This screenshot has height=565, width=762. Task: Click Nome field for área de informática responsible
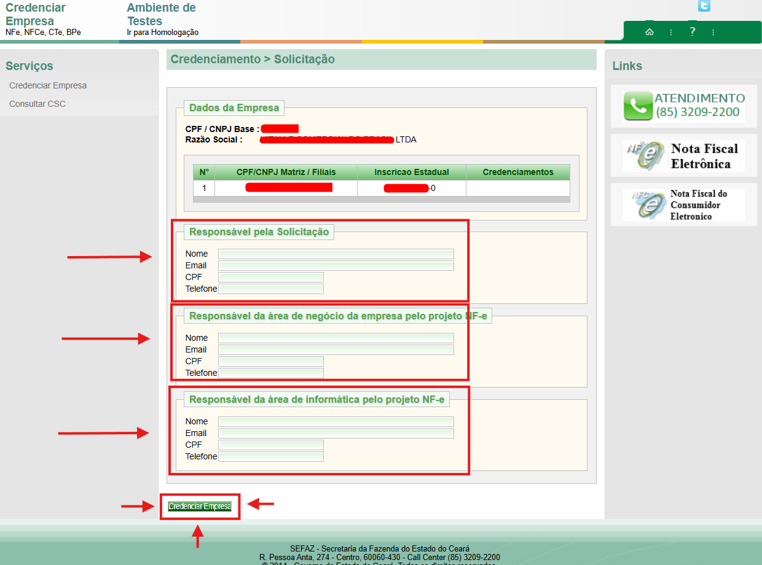click(x=336, y=422)
